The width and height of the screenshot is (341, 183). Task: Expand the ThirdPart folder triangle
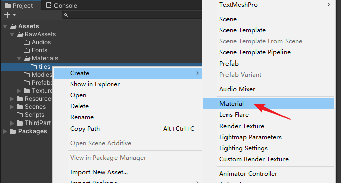(x=12, y=123)
